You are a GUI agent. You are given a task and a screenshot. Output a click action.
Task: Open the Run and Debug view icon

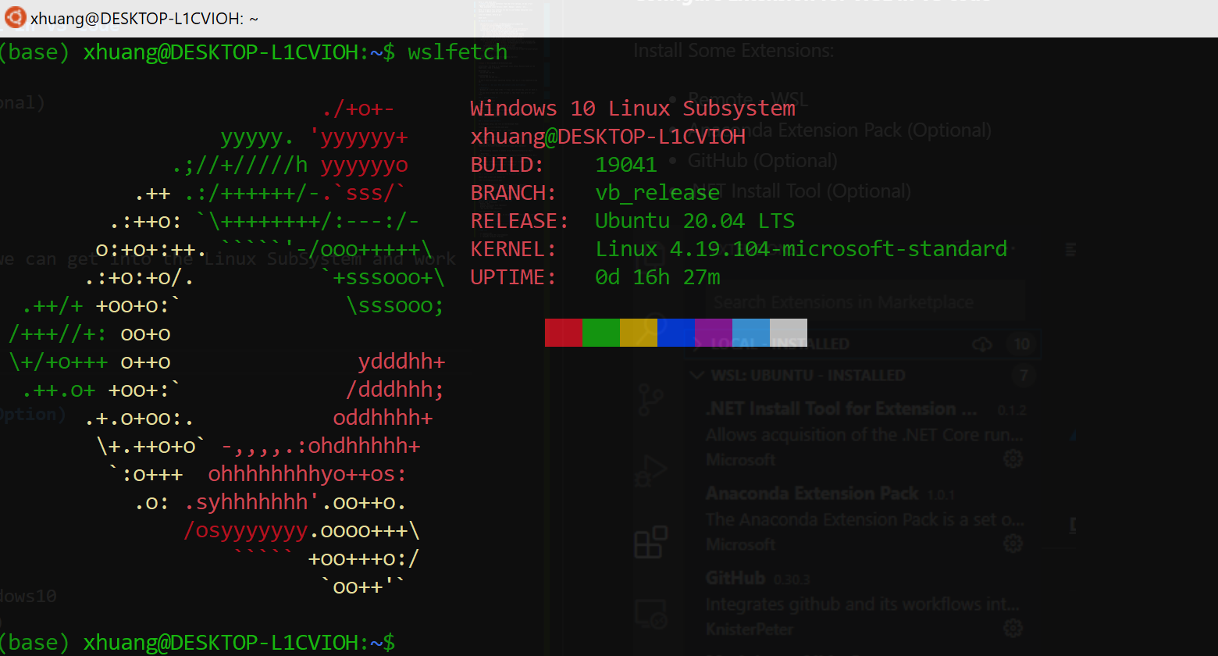click(651, 471)
